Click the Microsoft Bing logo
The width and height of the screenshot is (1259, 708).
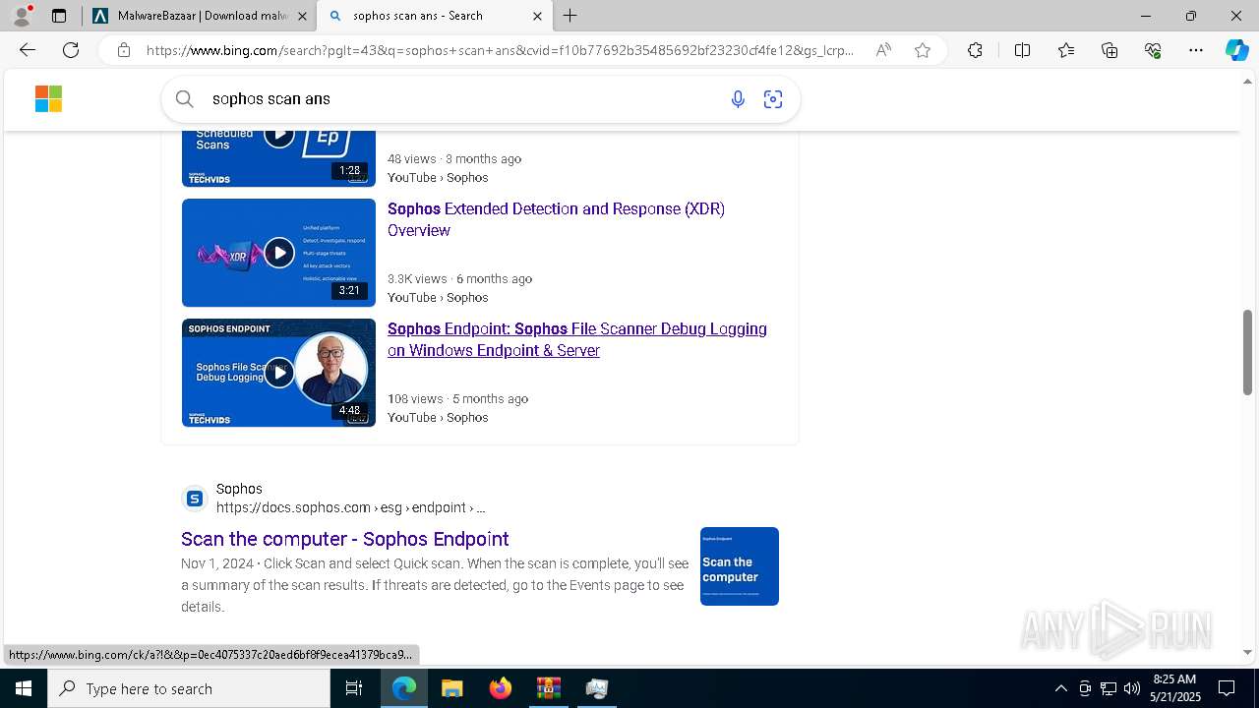coord(48,98)
